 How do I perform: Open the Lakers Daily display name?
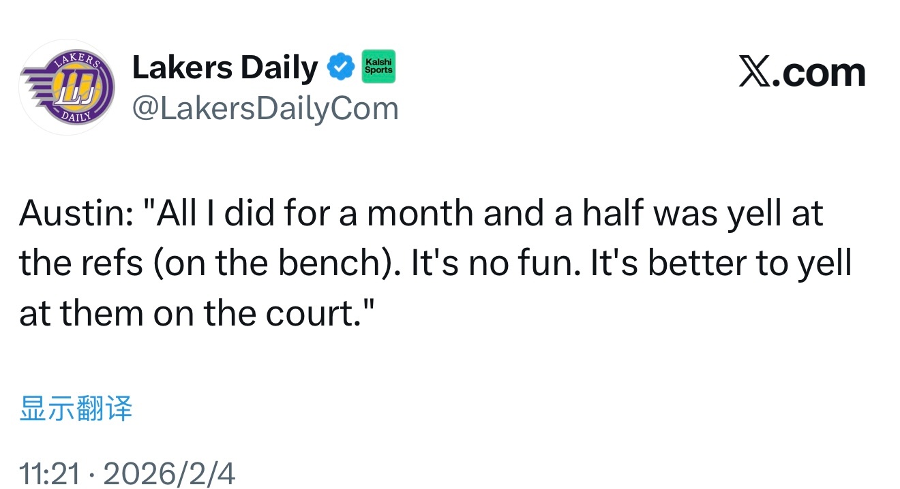click(224, 67)
